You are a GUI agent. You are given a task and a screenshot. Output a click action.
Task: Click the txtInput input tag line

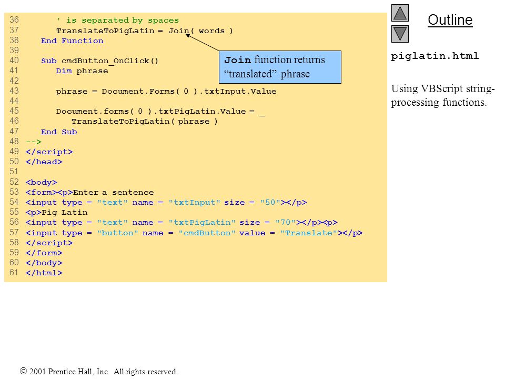166,203
